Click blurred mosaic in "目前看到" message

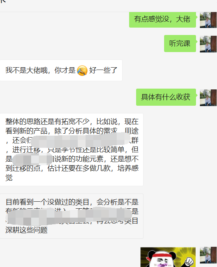(x=69, y=216)
